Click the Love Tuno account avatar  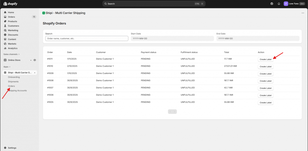[x=286, y=4]
